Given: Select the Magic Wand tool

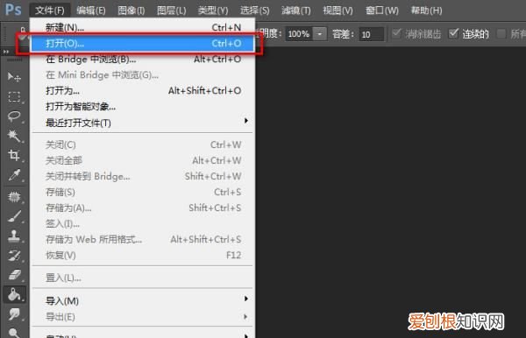Looking at the screenshot, I should pos(14,136).
